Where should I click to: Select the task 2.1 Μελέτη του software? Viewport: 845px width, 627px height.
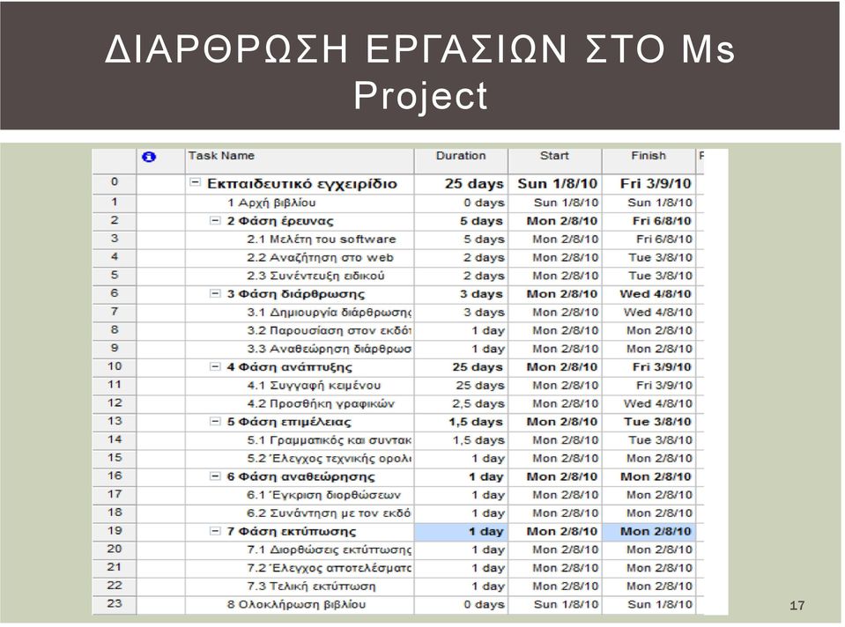(x=322, y=240)
